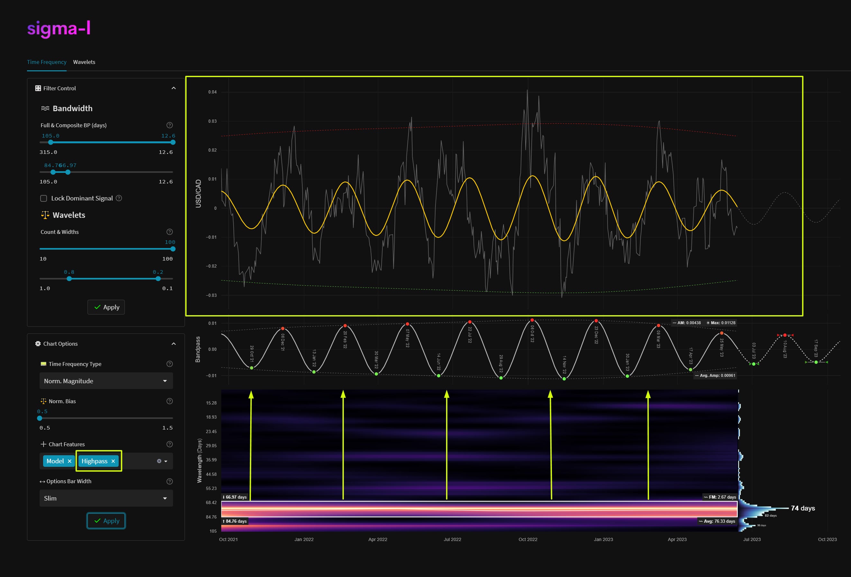Viewport: 851px width, 577px height.
Task: Click the Wavelets balance scale icon
Action: [45, 215]
